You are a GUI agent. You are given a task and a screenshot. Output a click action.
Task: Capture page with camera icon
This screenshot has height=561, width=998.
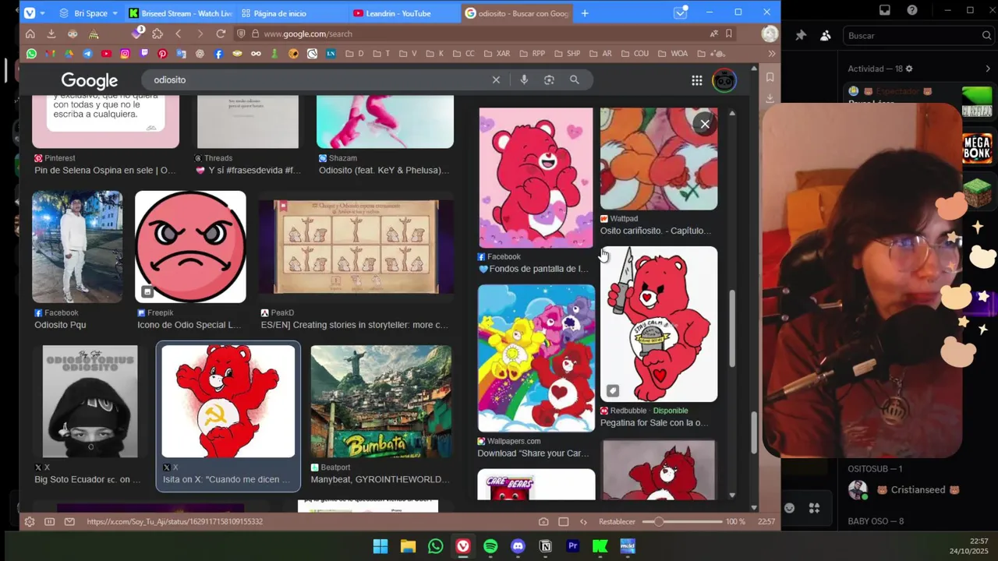543,521
